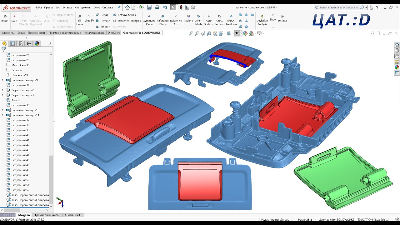Open the Regions tool
Viewport: 400px width, 225px height.
(188, 18)
